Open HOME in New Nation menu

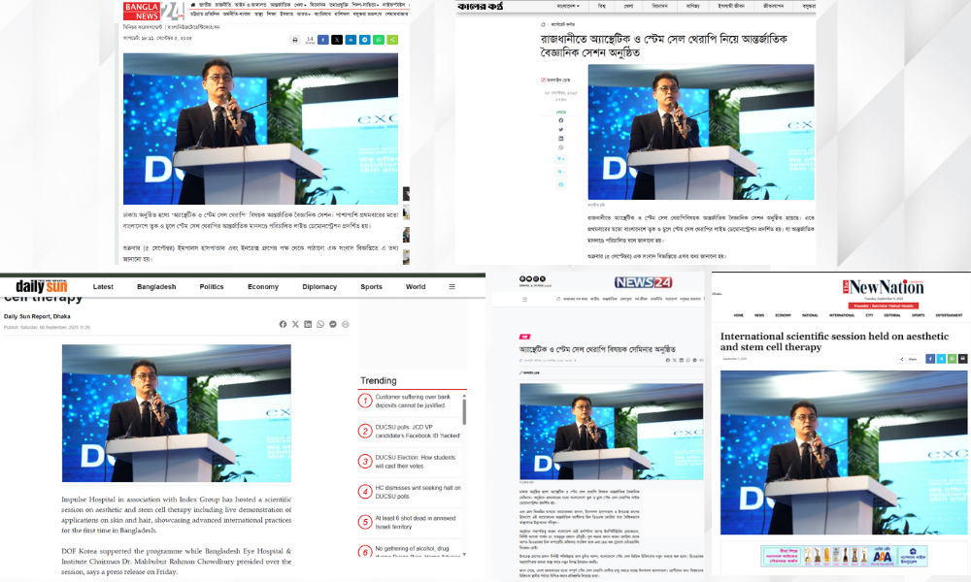(x=739, y=315)
